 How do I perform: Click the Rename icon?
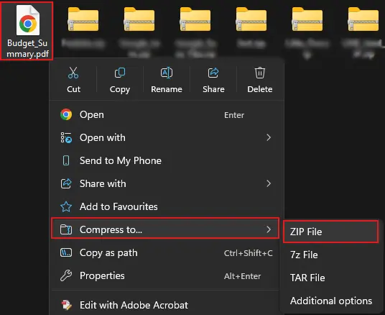click(167, 73)
